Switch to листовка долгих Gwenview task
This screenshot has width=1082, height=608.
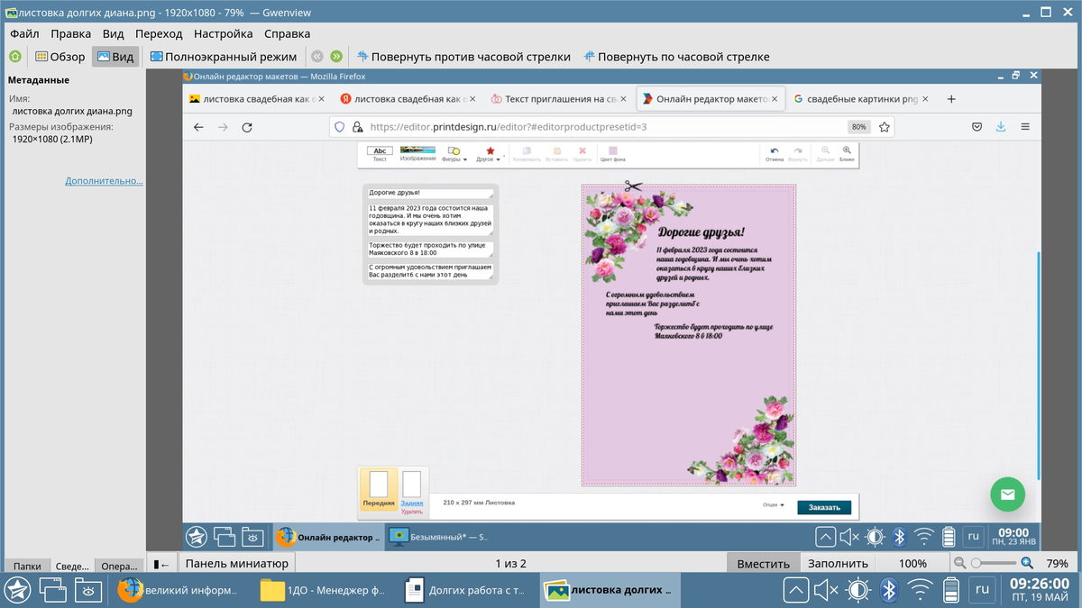pyautogui.click(x=612, y=590)
